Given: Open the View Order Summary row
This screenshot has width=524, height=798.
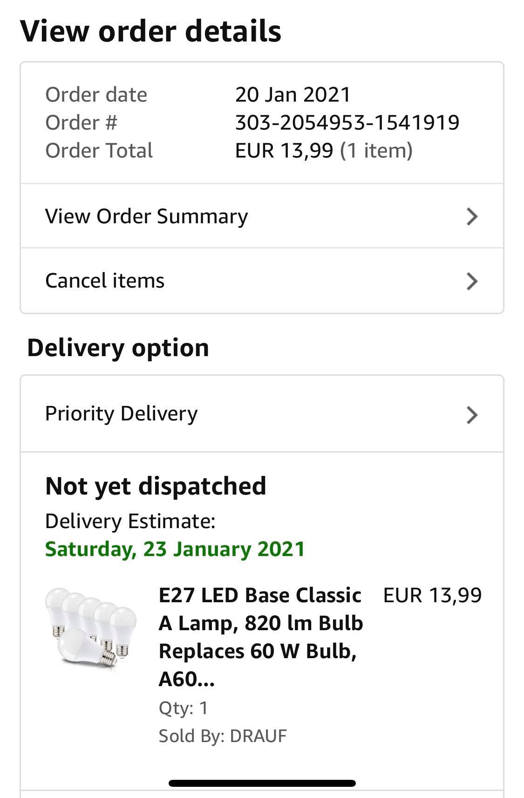Looking at the screenshot, I should tap(147, 216).
